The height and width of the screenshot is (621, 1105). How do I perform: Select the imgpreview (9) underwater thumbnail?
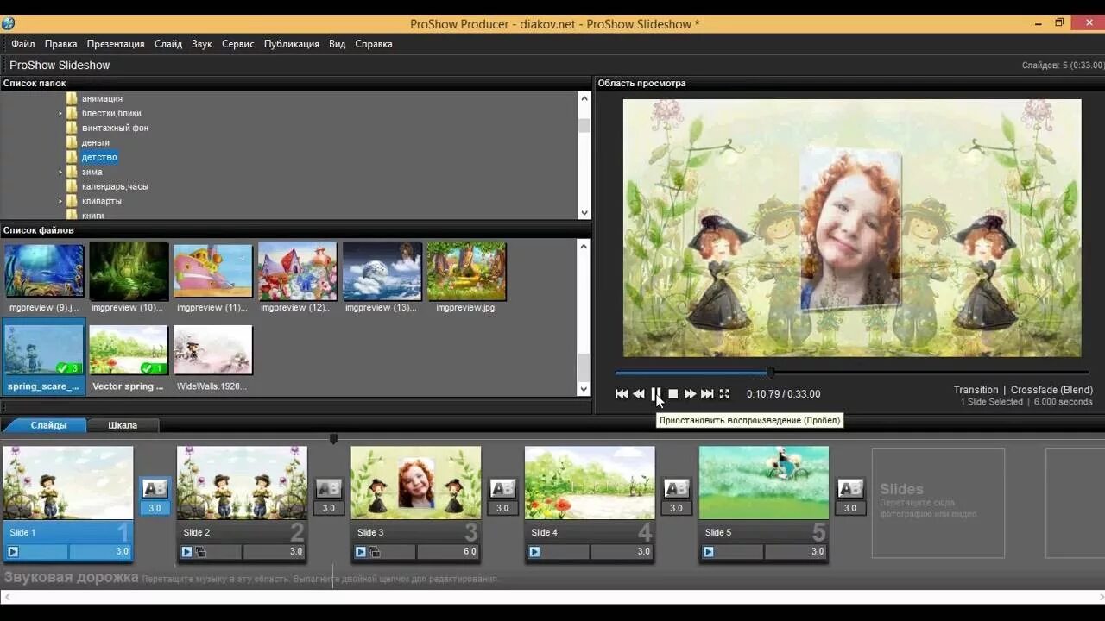pyautogui.click(x=44, y=271)
